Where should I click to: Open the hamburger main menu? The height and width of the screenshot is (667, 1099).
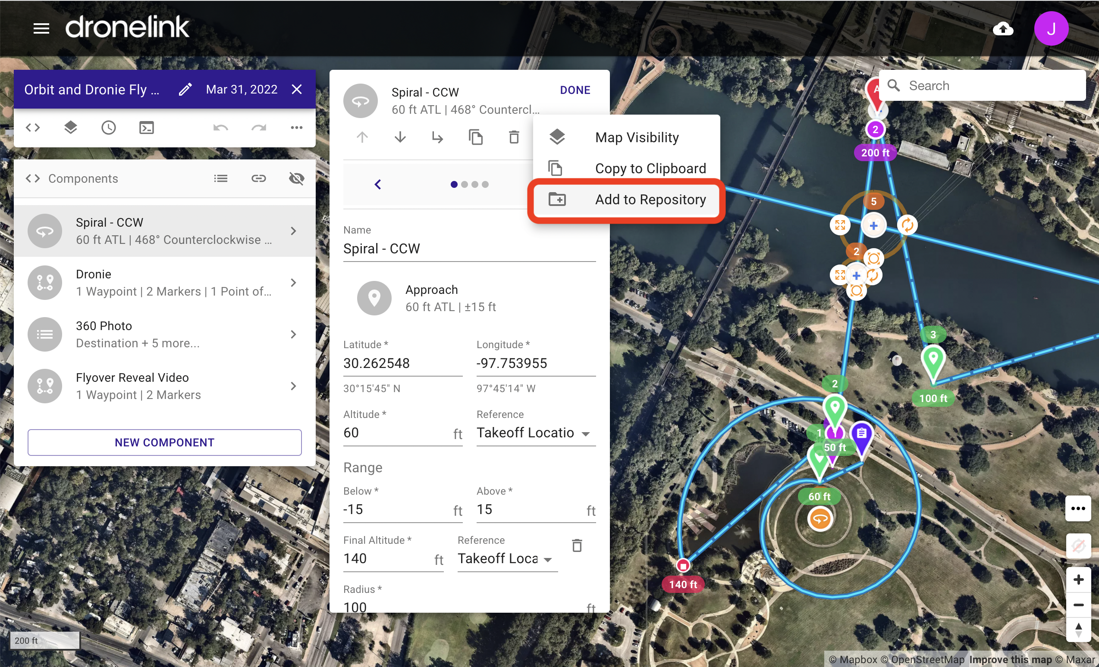coord(41,29)
